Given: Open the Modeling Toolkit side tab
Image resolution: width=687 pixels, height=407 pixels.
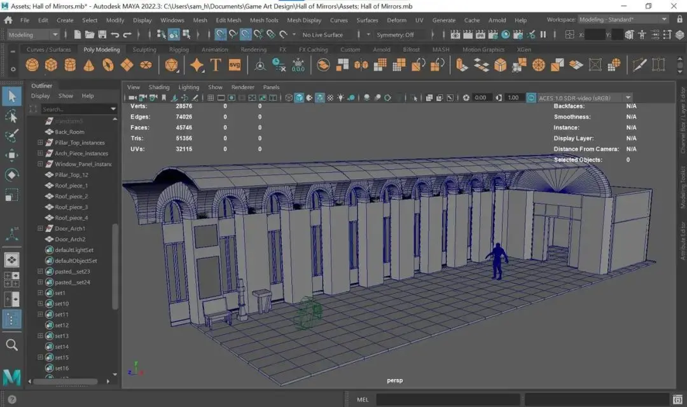Looking at the screenshot, I should point(683,187).
